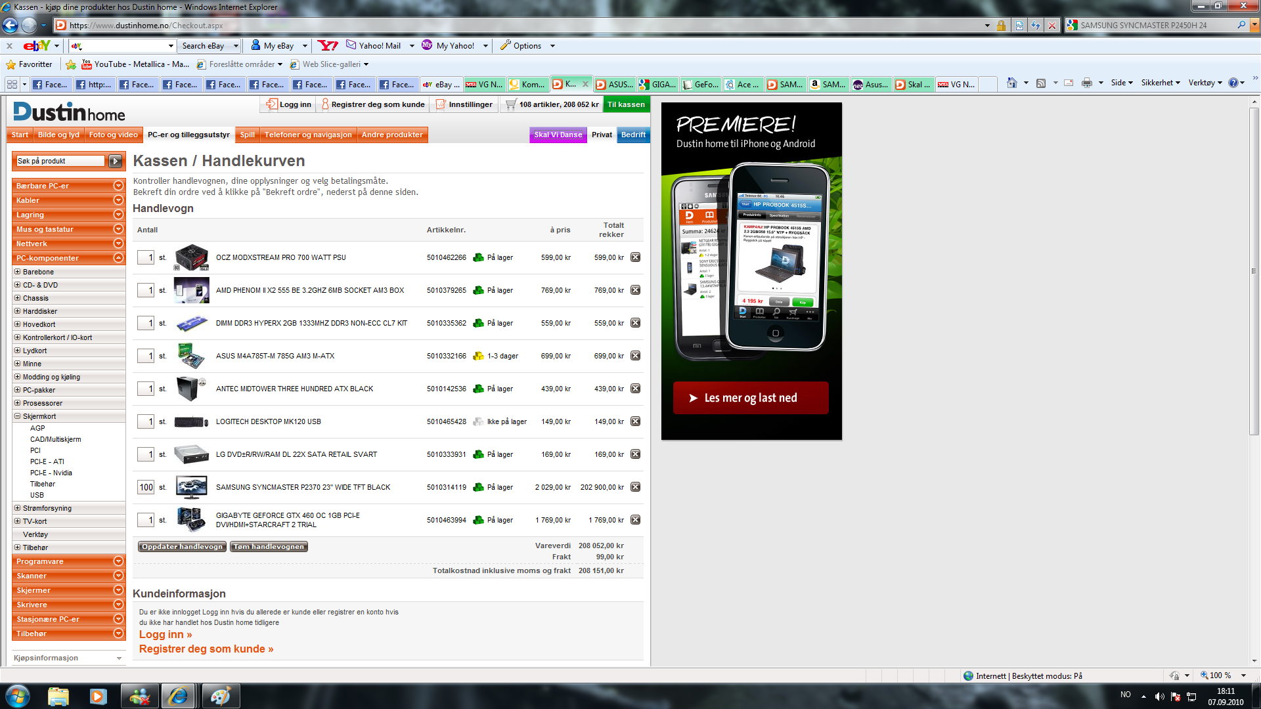Click the browser back button
The width and height of the screenshot is (1261, 709).
[x=10, y=26]
